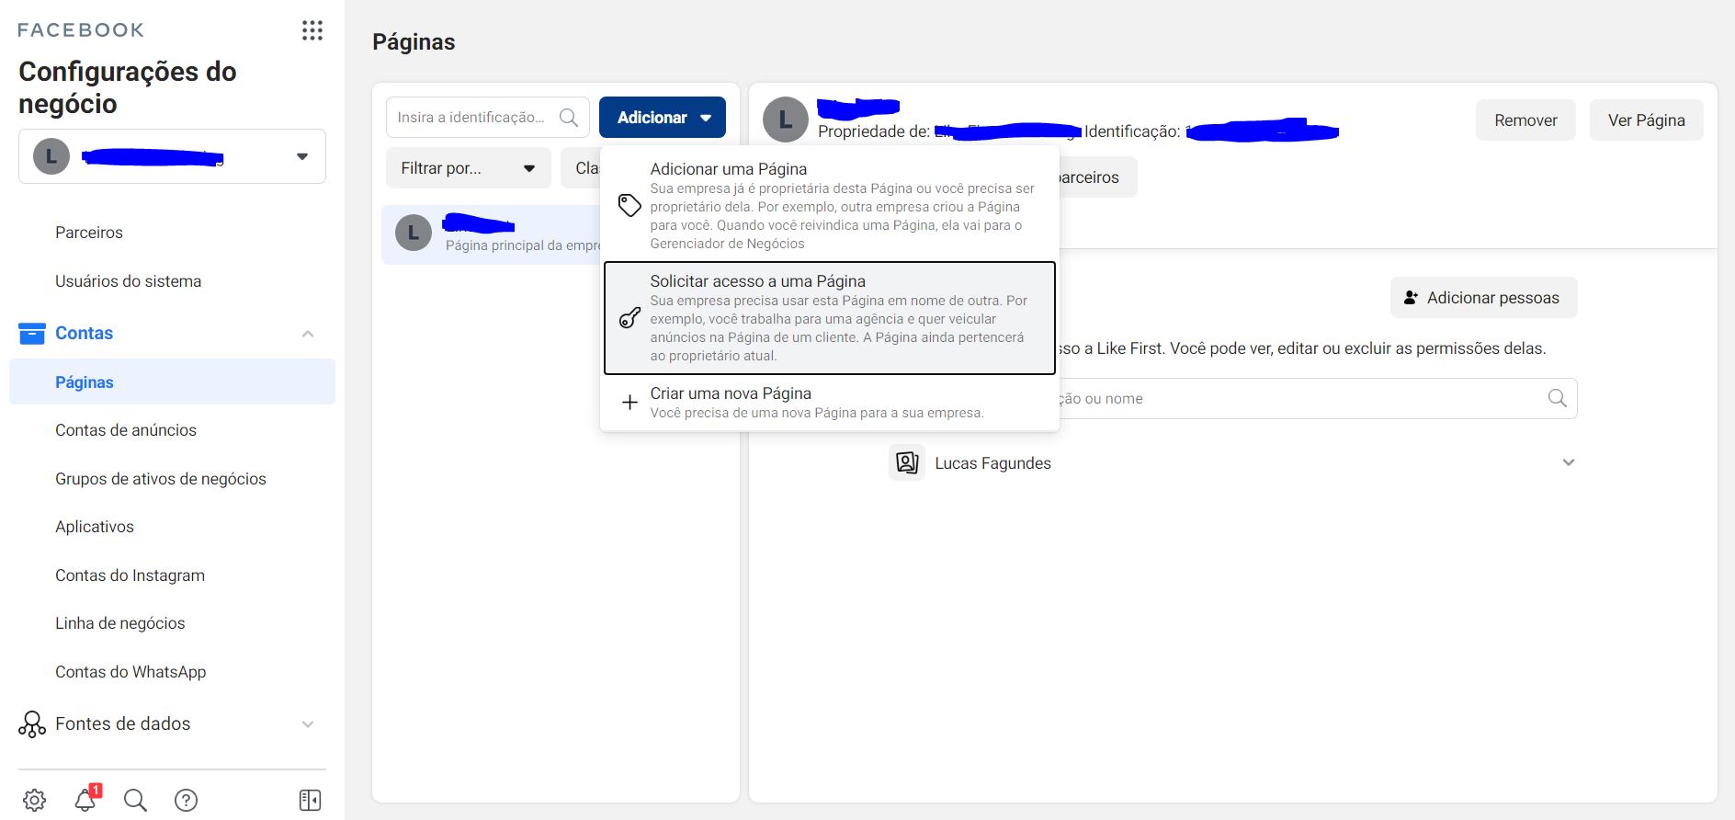
Task: Open the Adicionar dropdown button
Action: [663, 118]
